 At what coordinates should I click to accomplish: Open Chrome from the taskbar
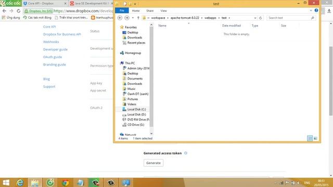[66, 182]
